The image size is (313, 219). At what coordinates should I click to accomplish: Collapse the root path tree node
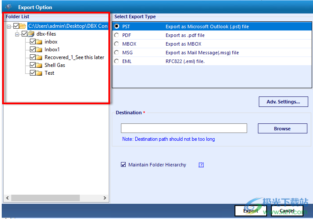9,27
